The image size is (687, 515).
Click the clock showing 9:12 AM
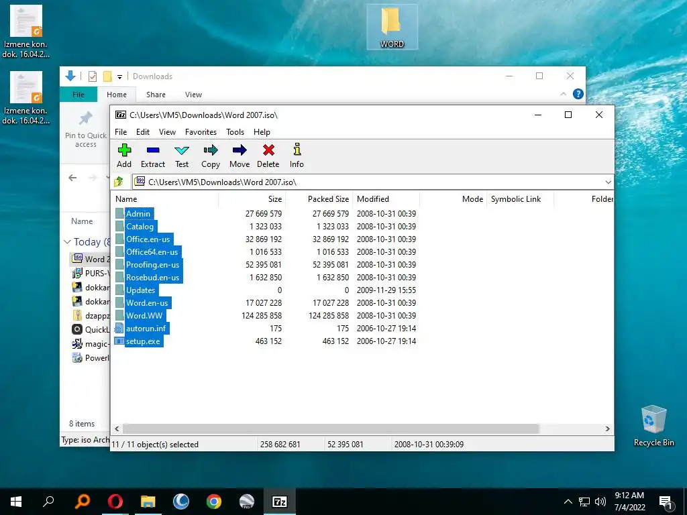coord(629,496)
